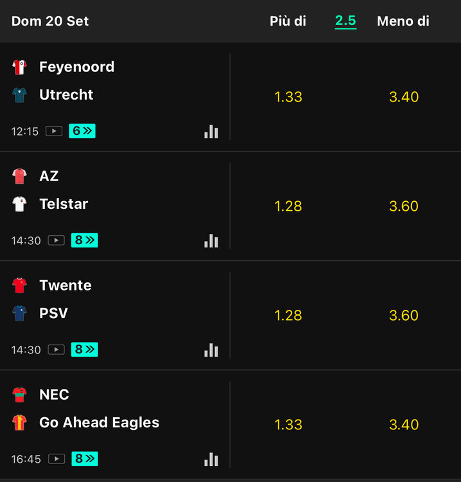This screenshot has width=461, height=482.
Task: Open the Twente team name link
Action: click(x=65, y=285)
